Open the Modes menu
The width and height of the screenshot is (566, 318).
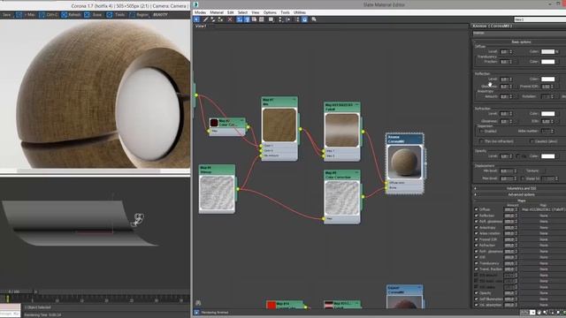coord(200,12)
